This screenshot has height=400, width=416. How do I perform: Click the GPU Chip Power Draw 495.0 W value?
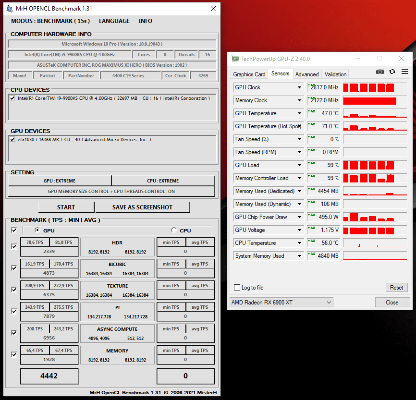click(x=323, y=217)
